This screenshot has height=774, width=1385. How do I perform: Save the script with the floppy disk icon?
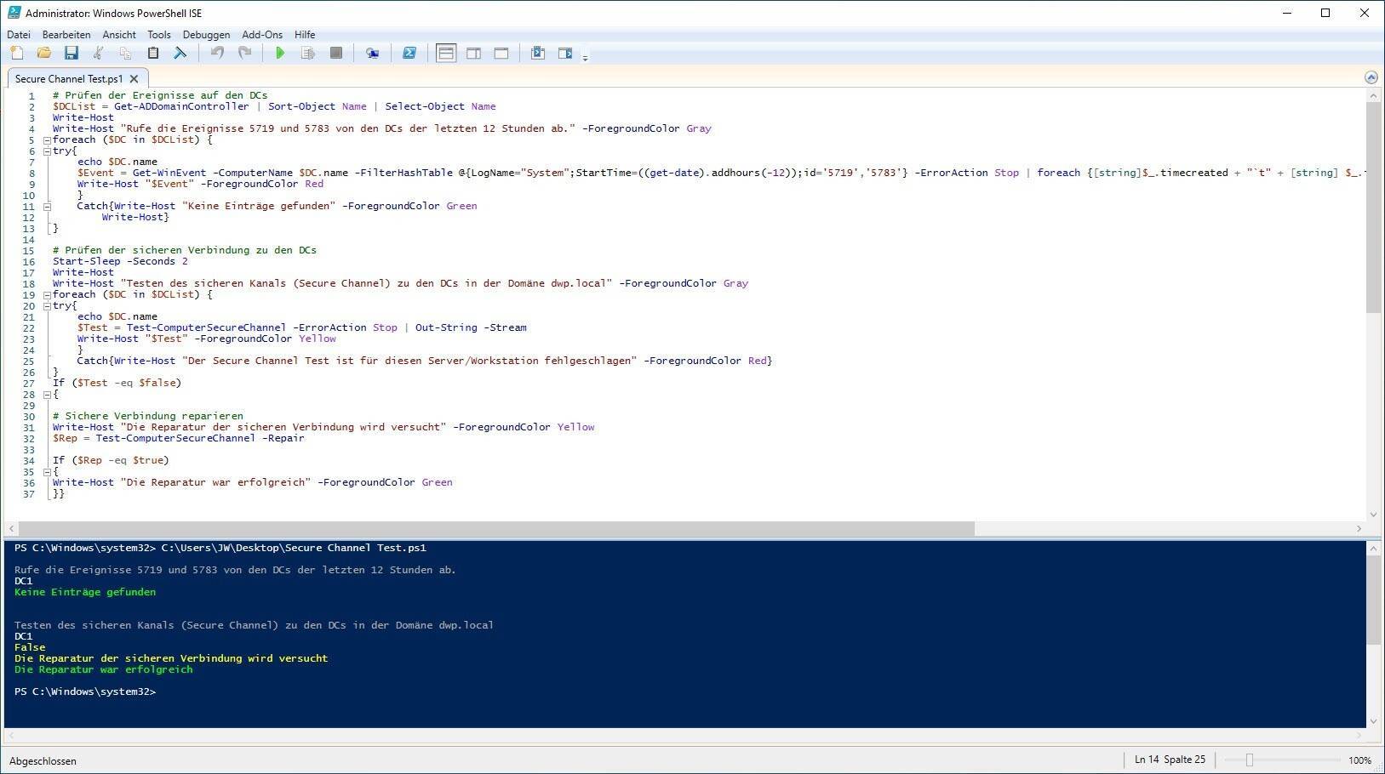click(72, 54)
